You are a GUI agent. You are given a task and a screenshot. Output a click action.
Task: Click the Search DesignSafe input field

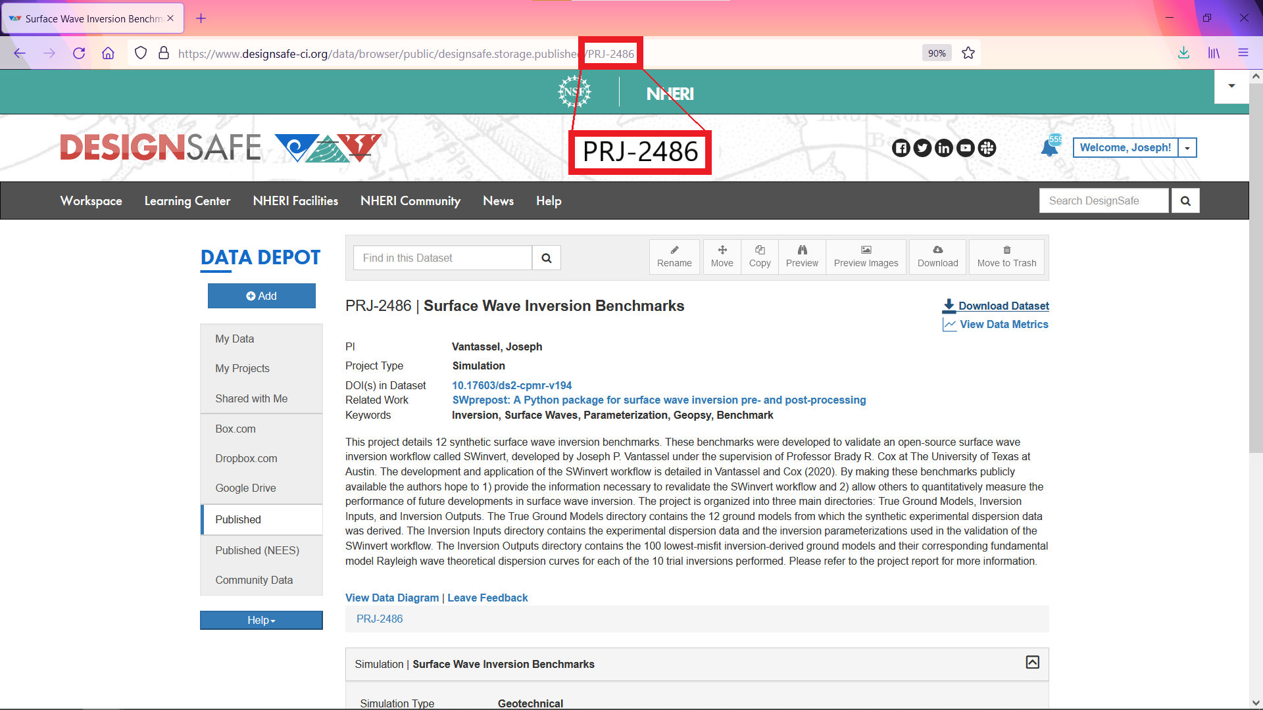click(1104, 201)
